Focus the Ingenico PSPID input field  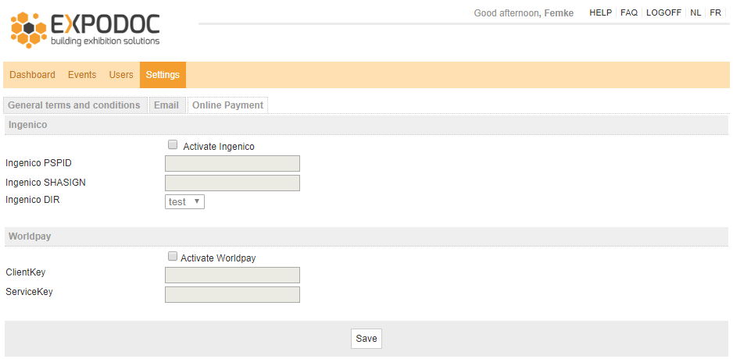point(232,163)
